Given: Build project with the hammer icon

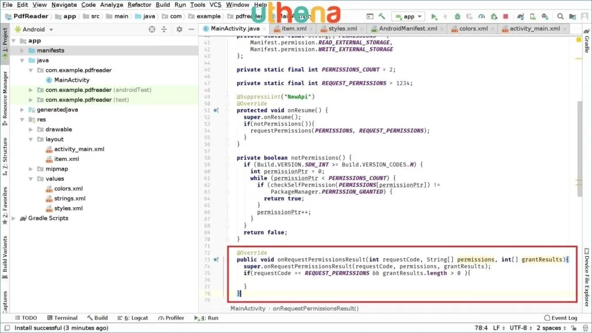Looking at the screenshot, I should click(382, 17).
